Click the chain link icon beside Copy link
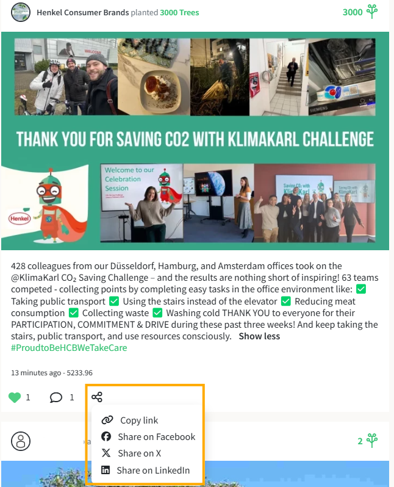 point(107,420)
